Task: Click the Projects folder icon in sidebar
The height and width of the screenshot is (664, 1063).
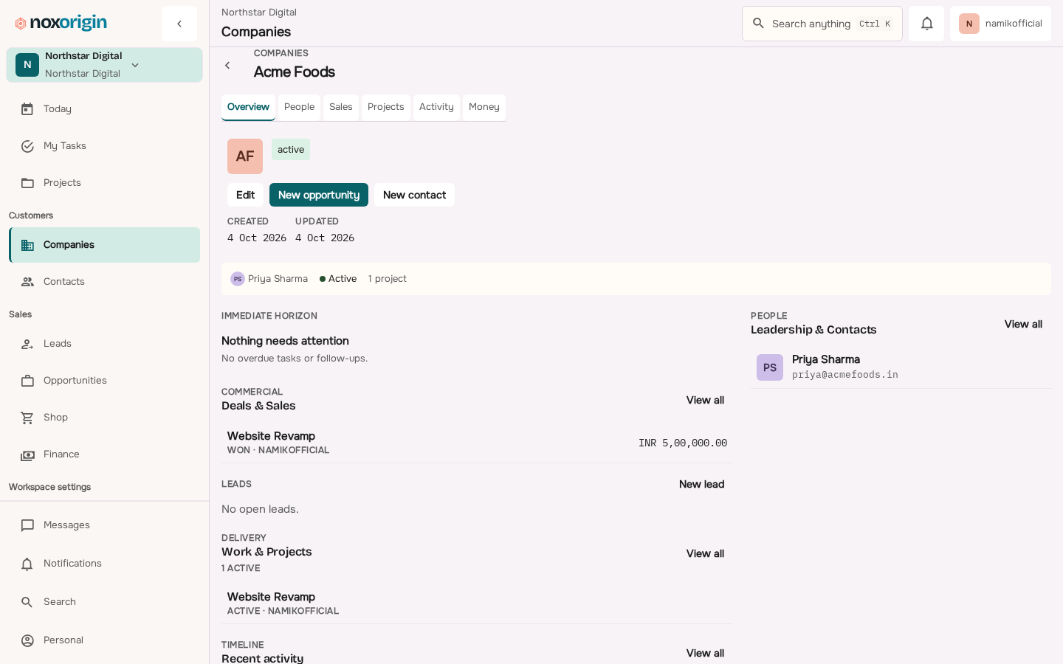Action: (27, 183)
